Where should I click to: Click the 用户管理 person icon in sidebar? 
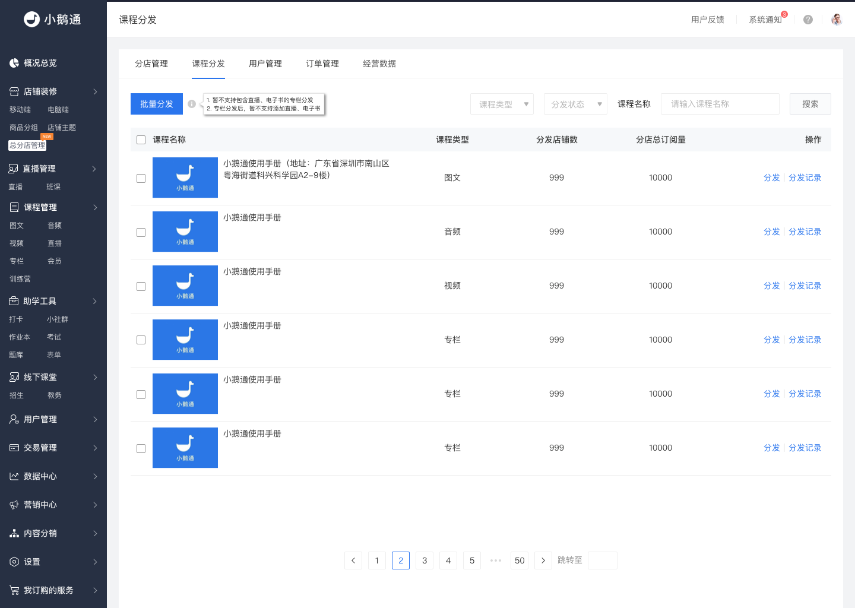coord(14,419)
